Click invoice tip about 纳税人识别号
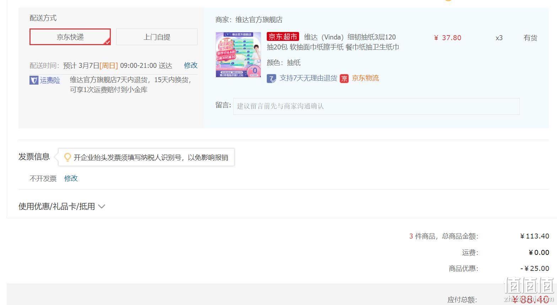 [151, 157]
